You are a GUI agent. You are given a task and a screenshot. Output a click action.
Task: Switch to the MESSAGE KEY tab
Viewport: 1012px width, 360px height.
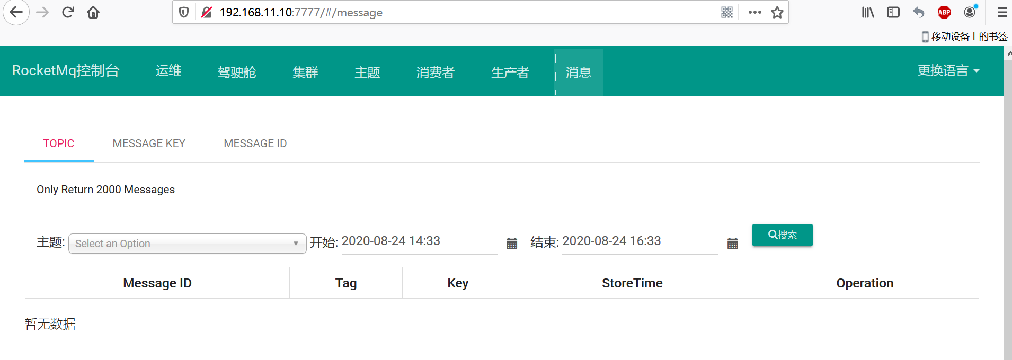tap(149, 143)
